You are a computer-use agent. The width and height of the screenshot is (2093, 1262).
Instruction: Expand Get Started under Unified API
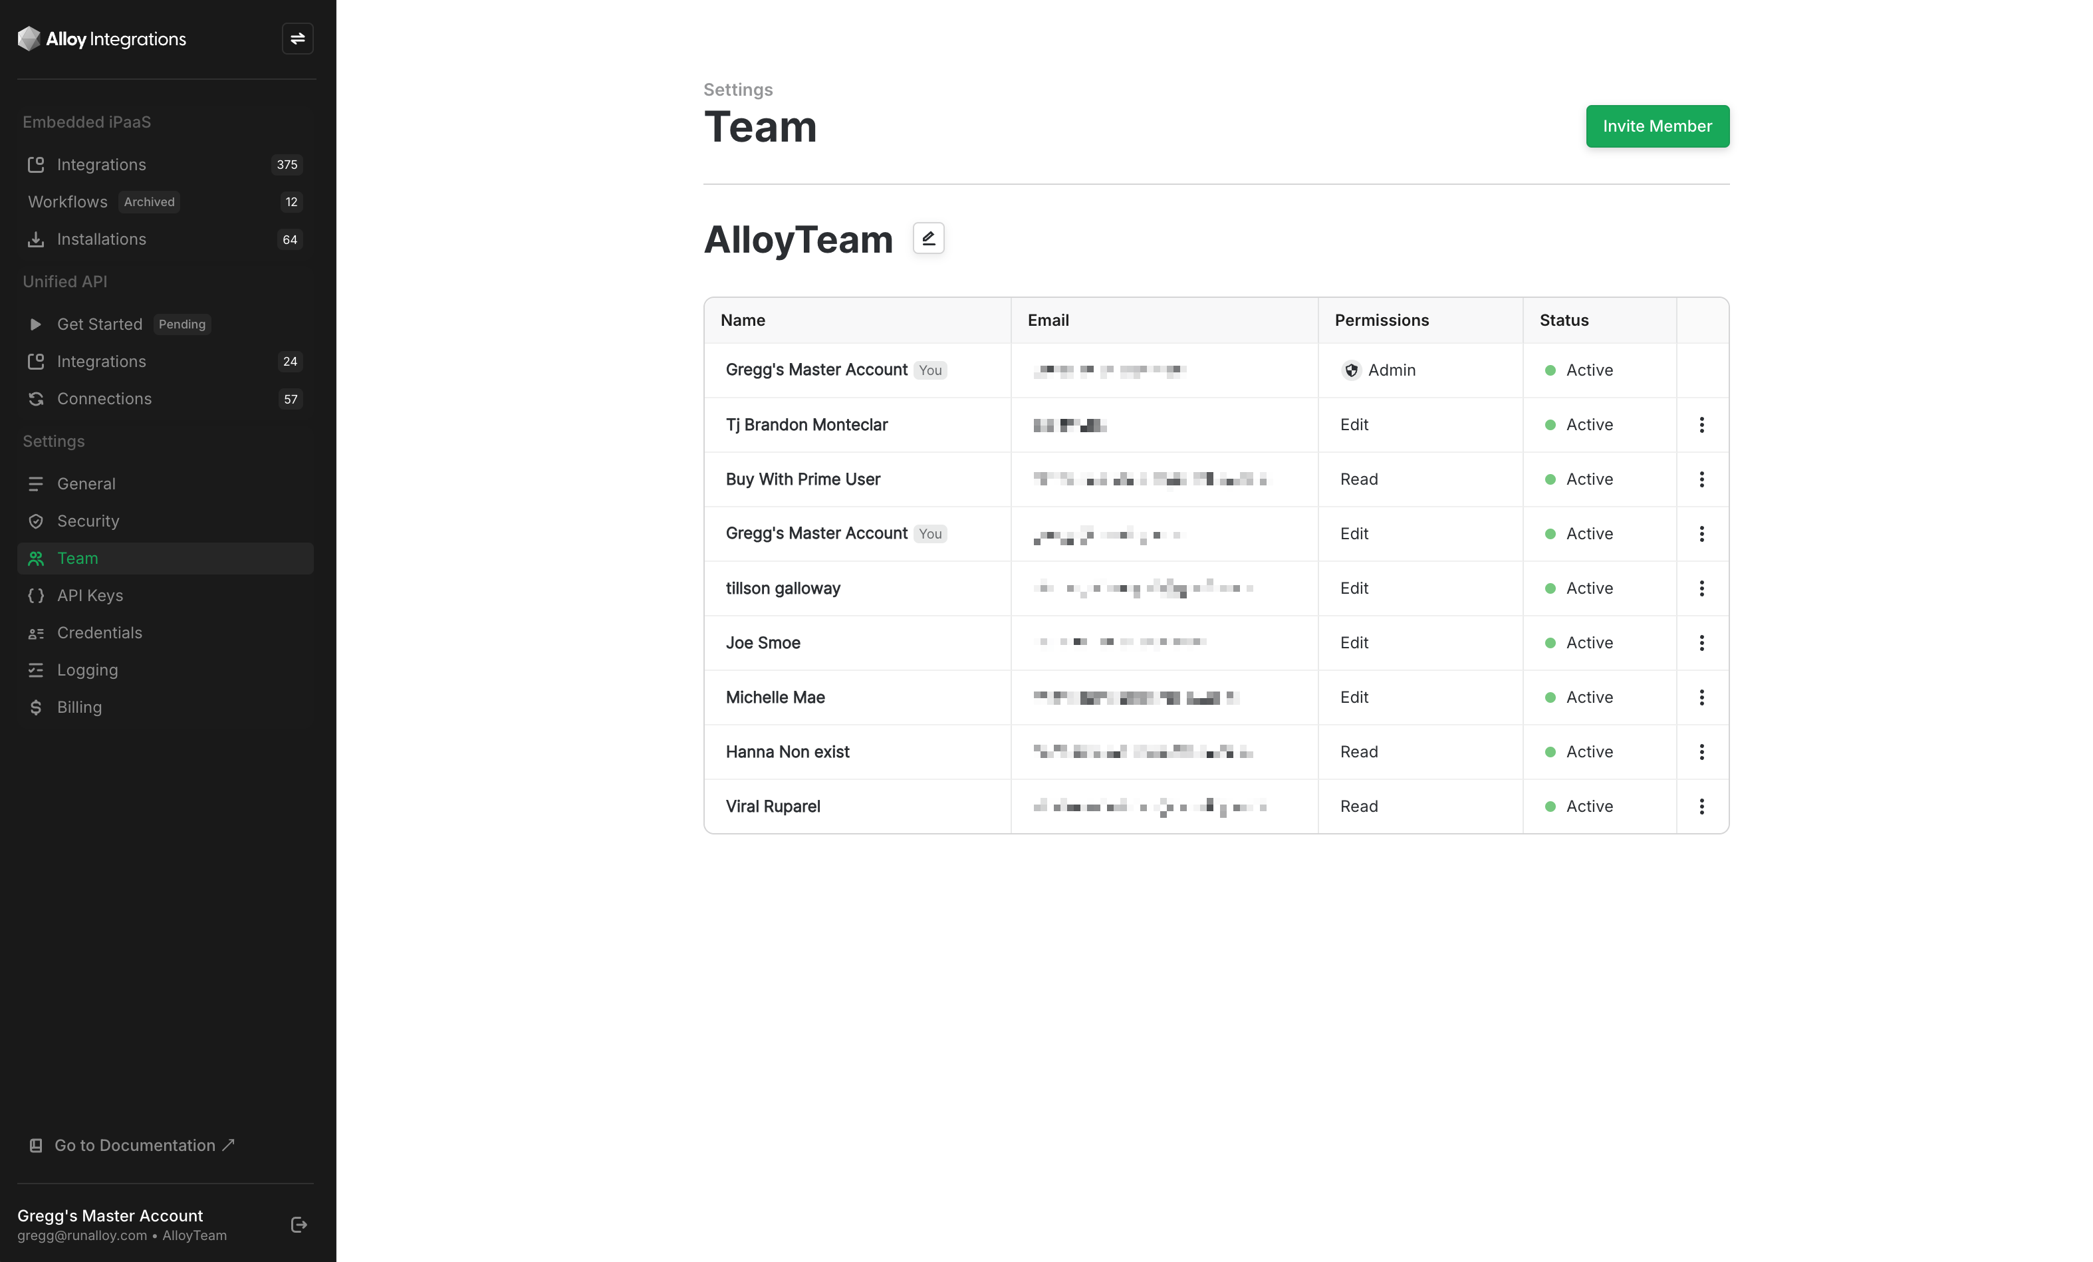tap(166, 324)
